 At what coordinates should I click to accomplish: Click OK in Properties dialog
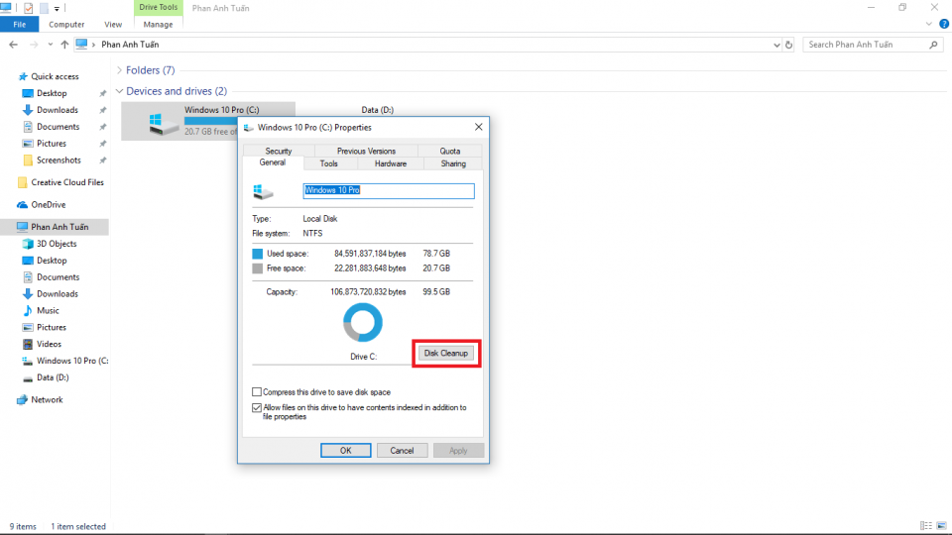coord(345,451)
